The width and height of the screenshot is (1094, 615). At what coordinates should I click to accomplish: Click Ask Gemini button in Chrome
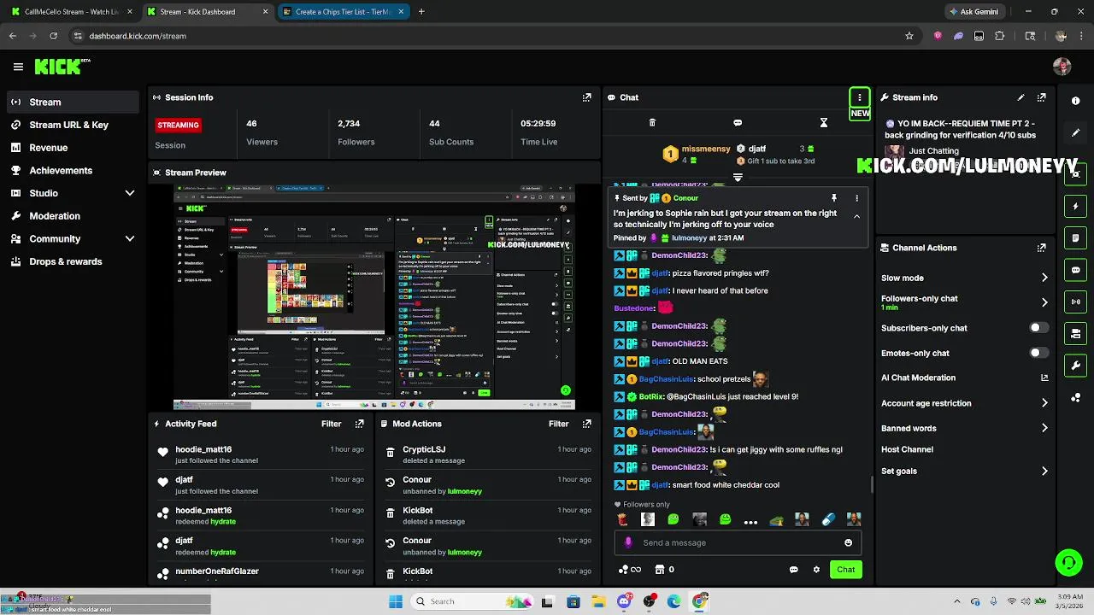973,12
